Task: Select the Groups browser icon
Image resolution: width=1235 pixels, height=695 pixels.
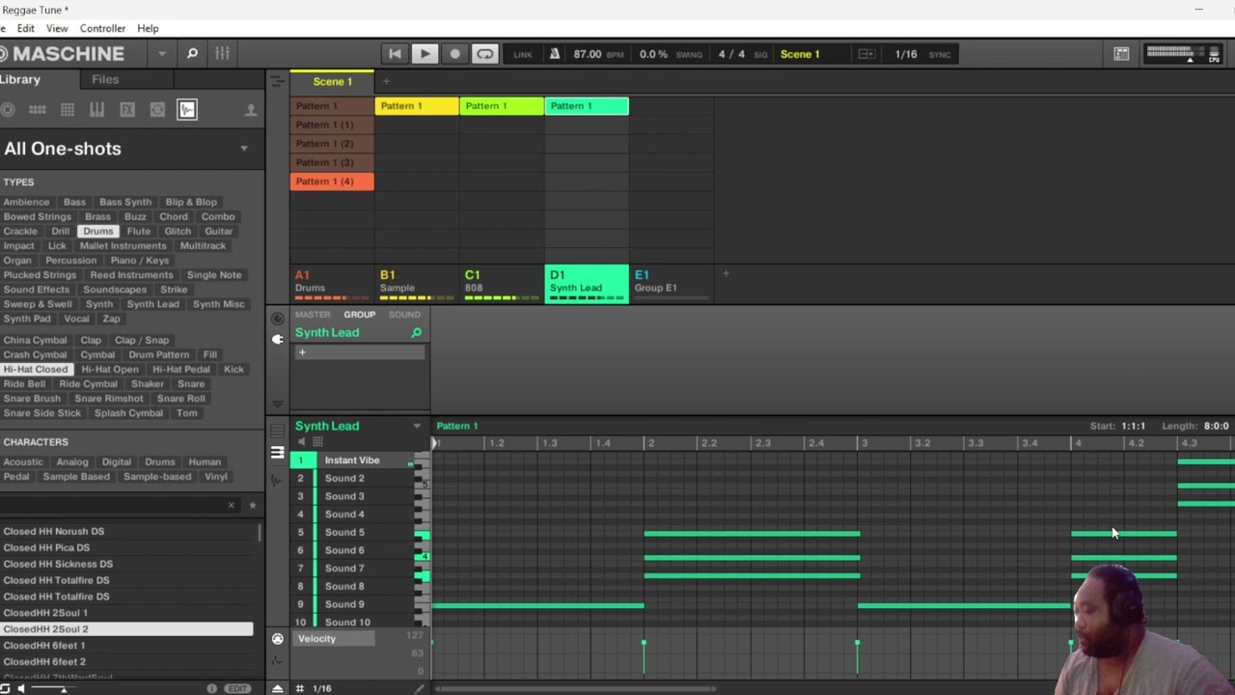Action: click(38, 110)
